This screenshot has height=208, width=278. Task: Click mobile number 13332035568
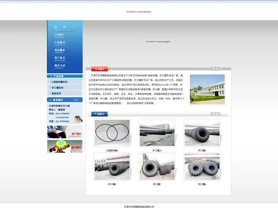pos(62,117)
